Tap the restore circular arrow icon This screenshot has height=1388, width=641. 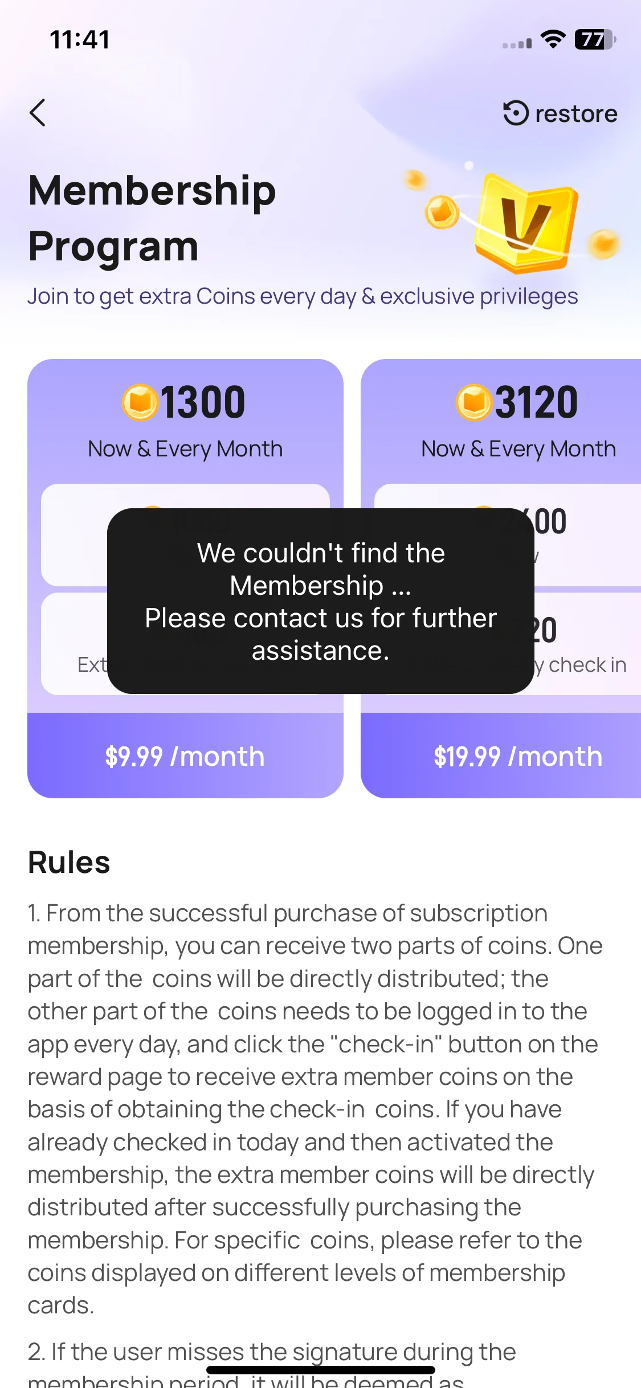[516, 113]
